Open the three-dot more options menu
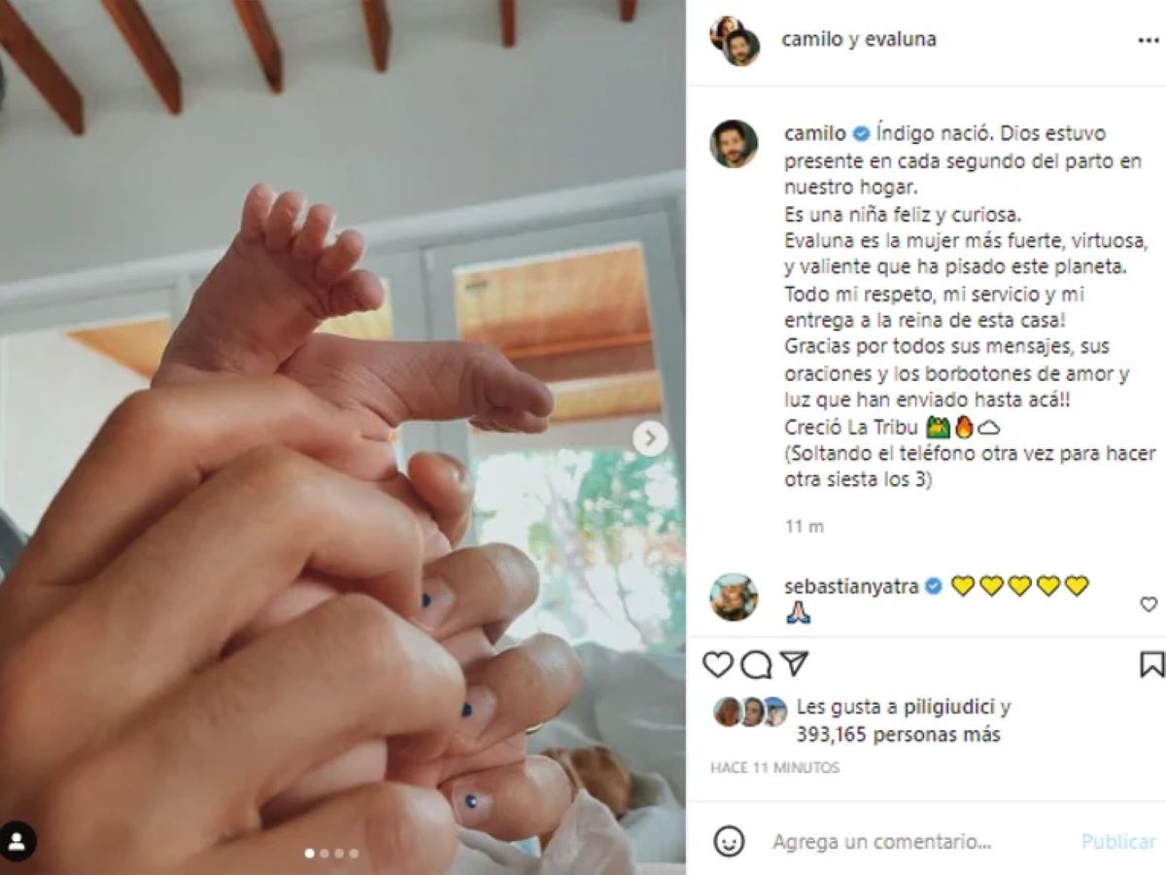This screenshot has height=875, width=1166. tap(1148, 41)
